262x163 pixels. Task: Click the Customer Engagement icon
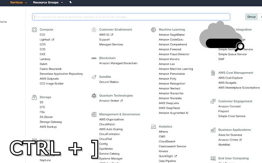click(213, 101)
